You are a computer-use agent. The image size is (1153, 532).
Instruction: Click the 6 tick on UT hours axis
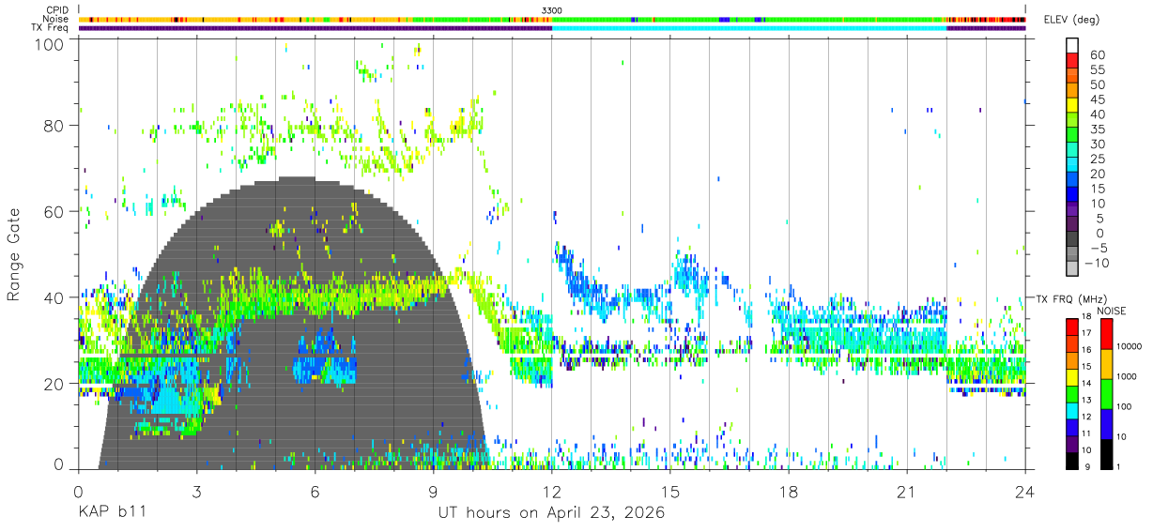[315, 492]
